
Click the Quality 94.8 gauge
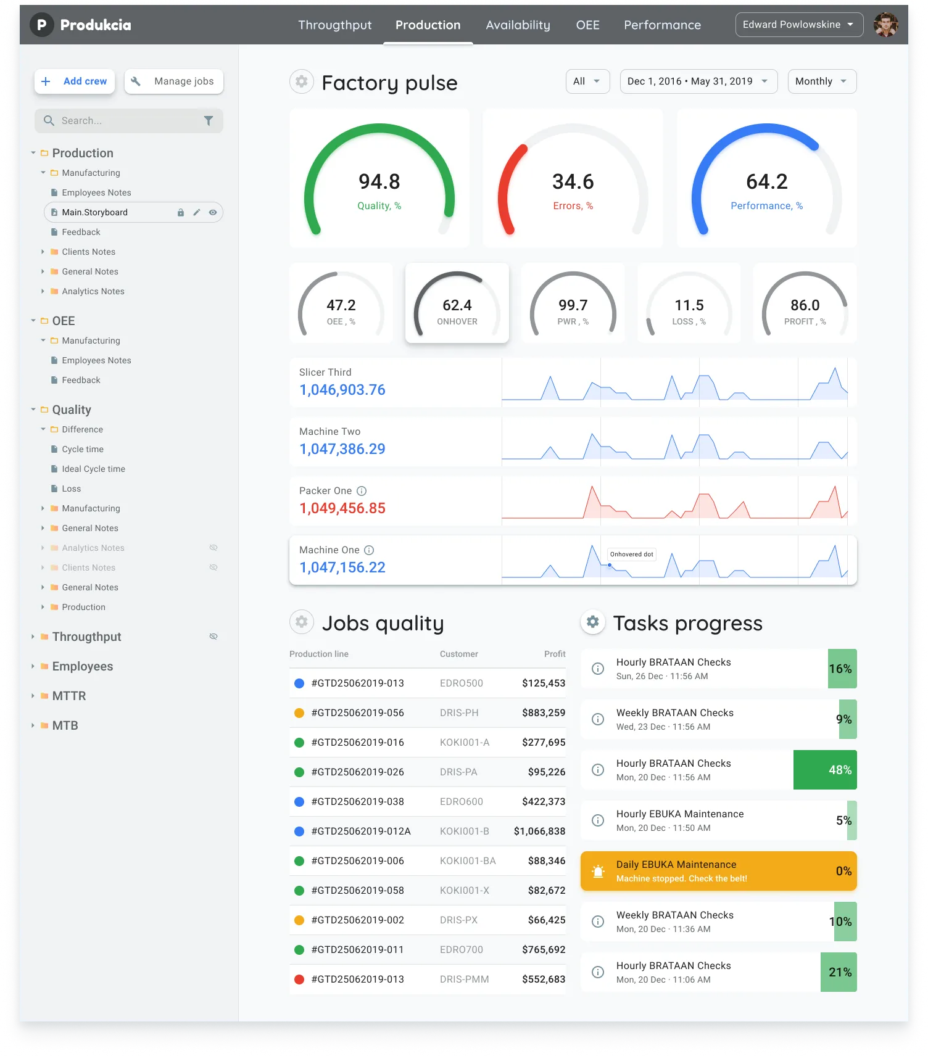tap(379, 178)
